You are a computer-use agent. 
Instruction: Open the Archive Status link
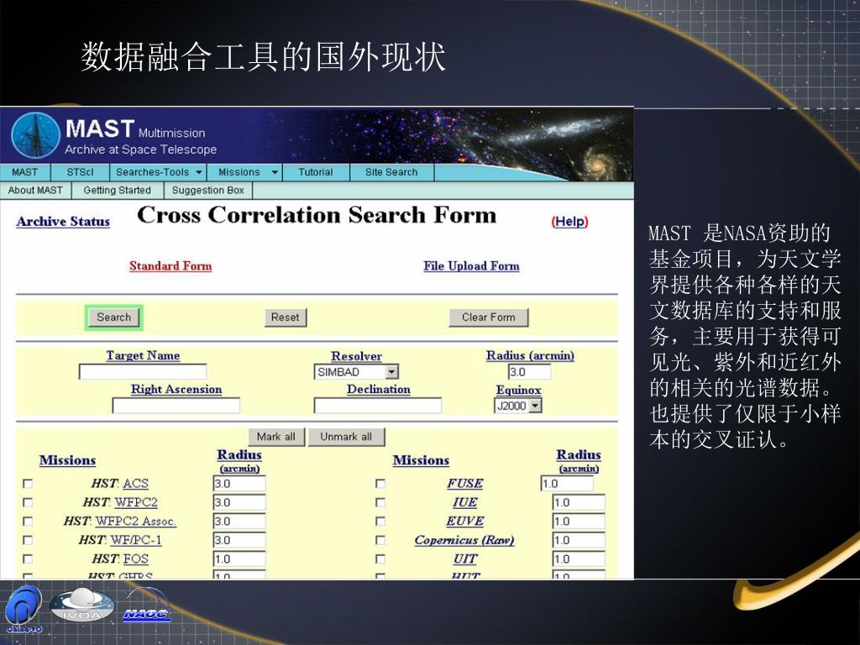pyautogui.click(x=63, y=222)
